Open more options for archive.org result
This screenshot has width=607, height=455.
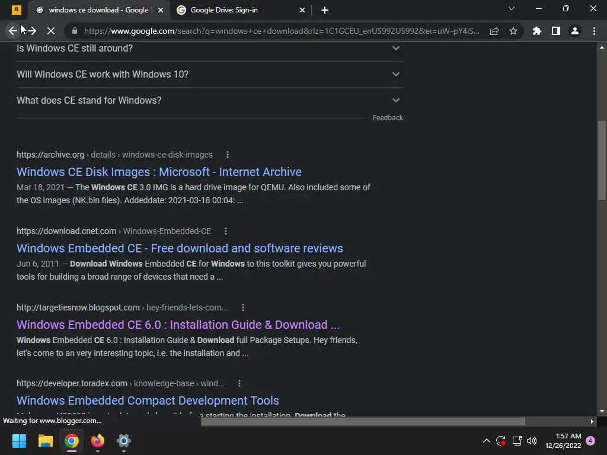point(228,155)
